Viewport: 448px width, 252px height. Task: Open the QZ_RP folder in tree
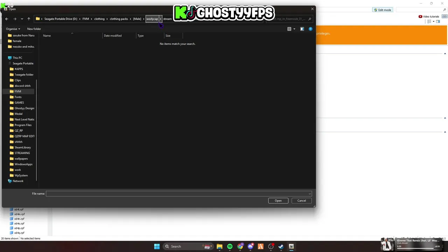(16, 131)
